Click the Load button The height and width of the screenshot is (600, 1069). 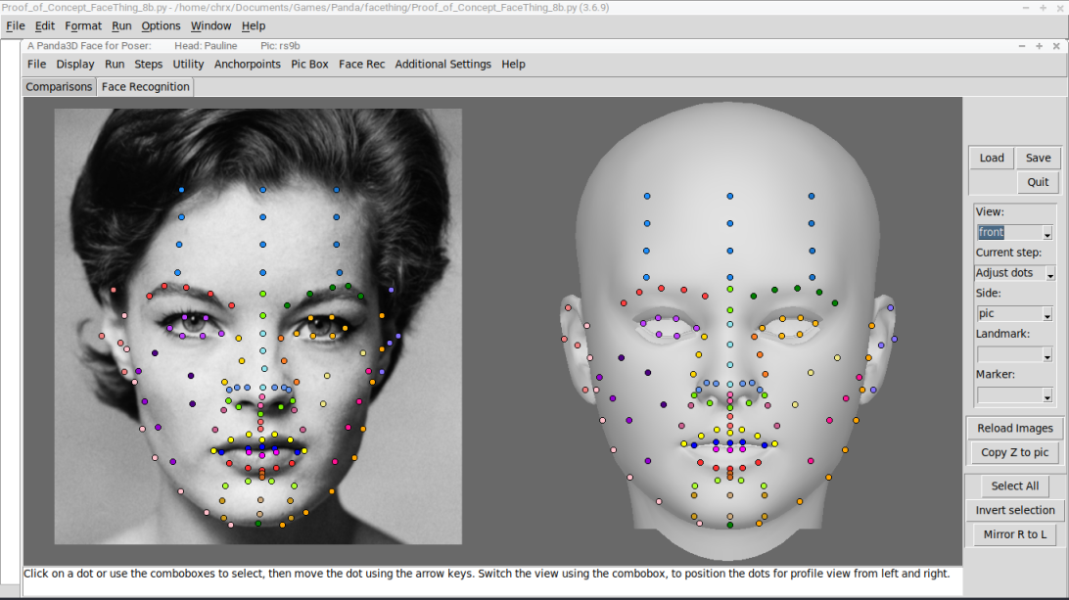pyautogui.click(x=992, y=158)
